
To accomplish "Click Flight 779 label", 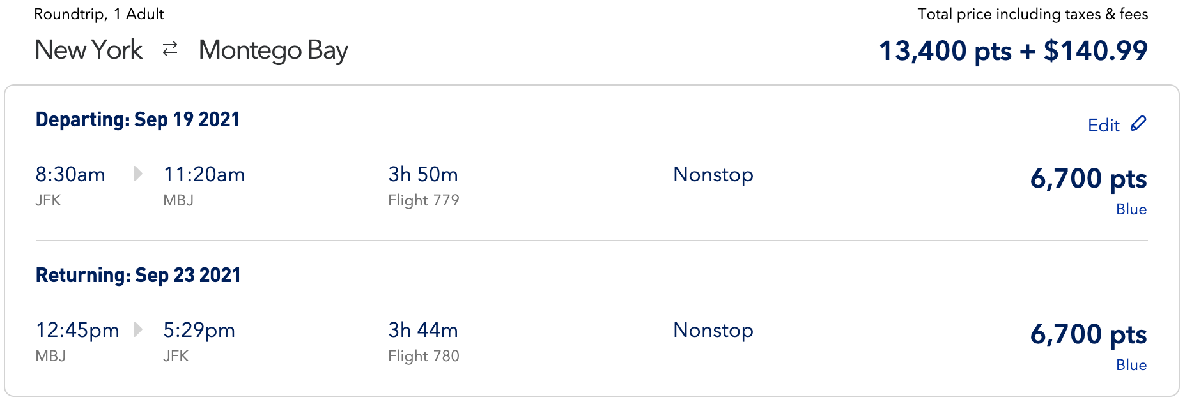I will (x=423, y=200).
